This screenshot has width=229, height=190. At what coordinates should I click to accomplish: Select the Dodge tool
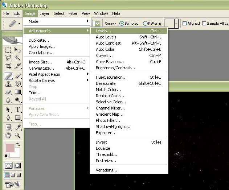(18, 100)
